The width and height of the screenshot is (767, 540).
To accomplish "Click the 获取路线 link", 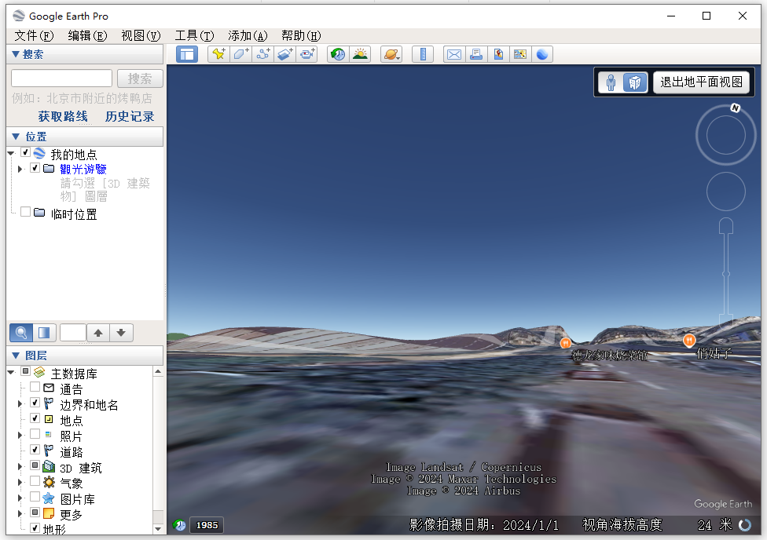I will (x=63, y=116).
